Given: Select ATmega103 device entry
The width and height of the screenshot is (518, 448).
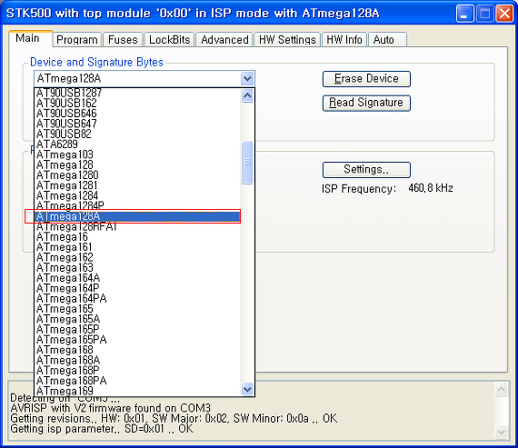Looking at the screenshot, I should coord(137,154).
